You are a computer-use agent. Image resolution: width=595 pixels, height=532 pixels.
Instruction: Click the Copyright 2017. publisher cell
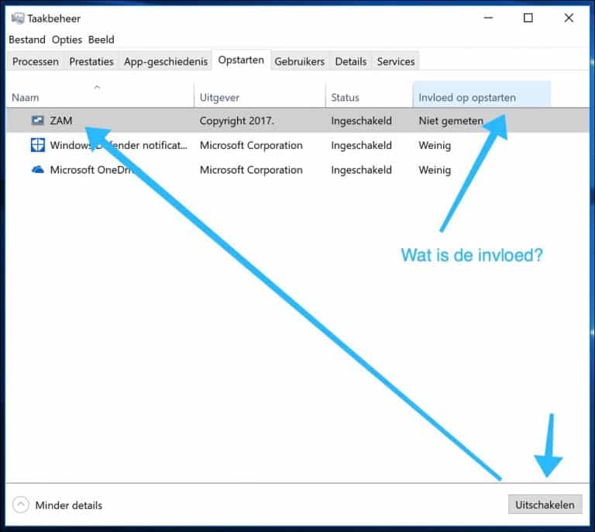tap(236, 121)
